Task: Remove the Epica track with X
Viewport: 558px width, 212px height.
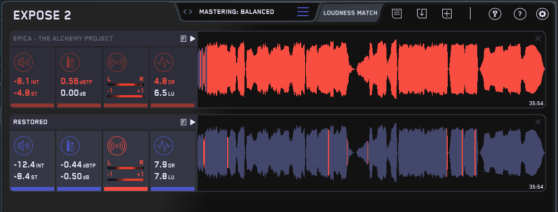Action: click(x=538, y=38)
